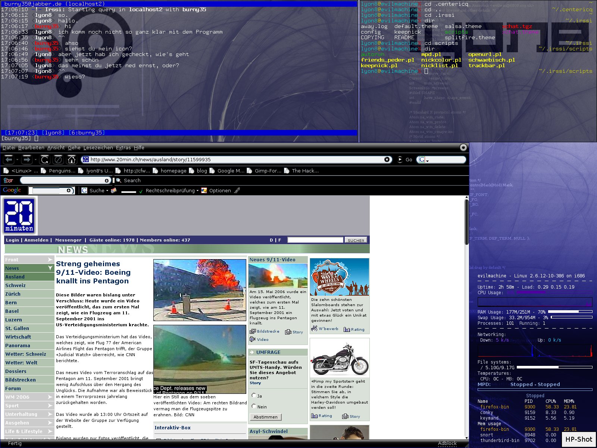This screenshot has height=448, width=597.
Task: Click the forward navigation arrow
Action: tap(26, 160)
